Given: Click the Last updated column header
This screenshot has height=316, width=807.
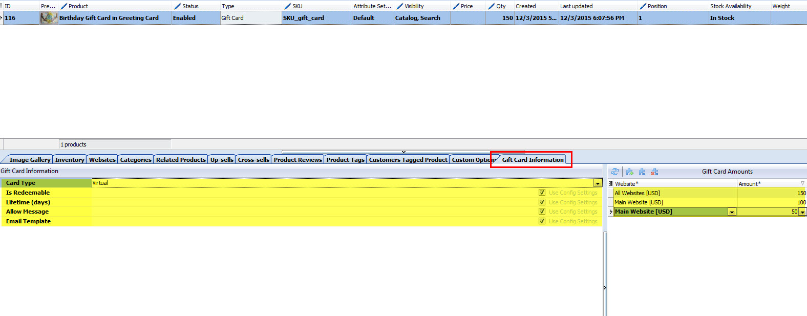Looking at the screenshot, I should point(576,6).
